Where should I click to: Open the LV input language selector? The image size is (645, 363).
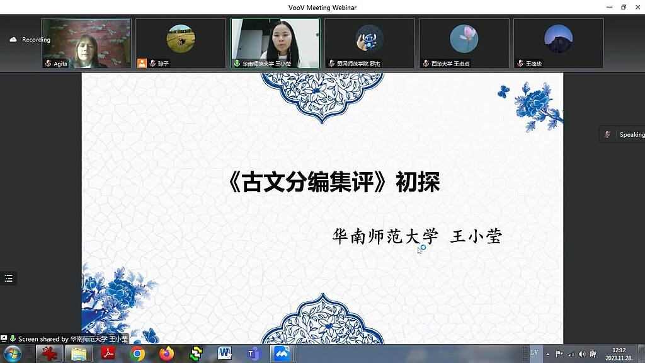(534, 353)
